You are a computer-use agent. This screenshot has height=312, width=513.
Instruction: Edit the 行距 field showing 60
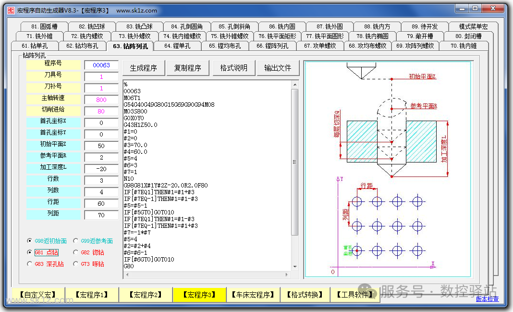pos(101,204)
